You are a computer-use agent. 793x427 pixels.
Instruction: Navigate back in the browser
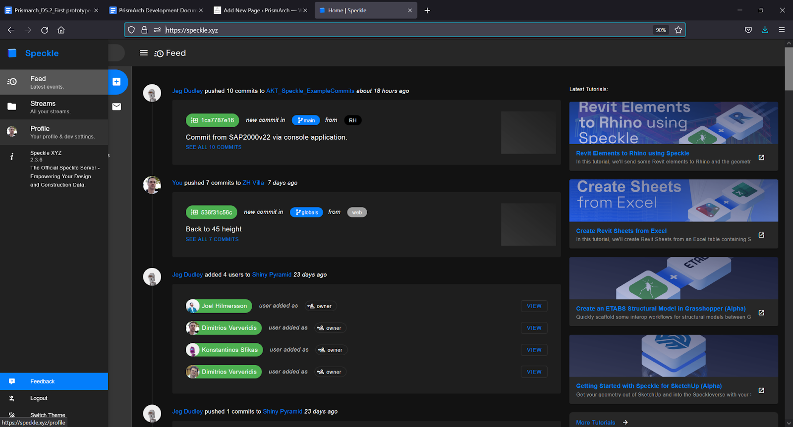click(x=11, y=30)
